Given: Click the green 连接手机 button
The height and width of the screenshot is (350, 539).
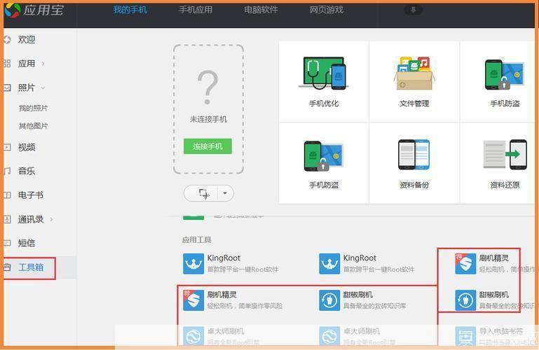Looking at the screenshot, I should pyautogui.click(x=207, y=146).
